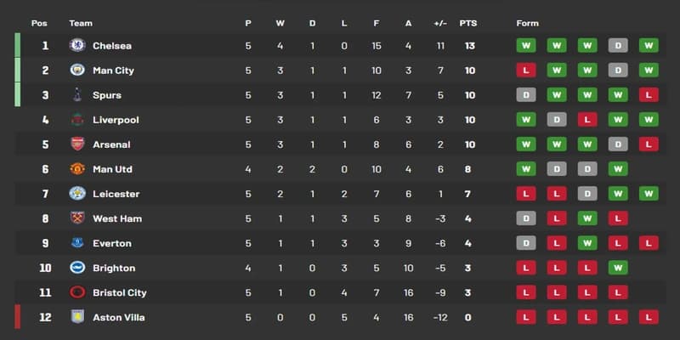Click the Chelsea club crest icon

77,45
